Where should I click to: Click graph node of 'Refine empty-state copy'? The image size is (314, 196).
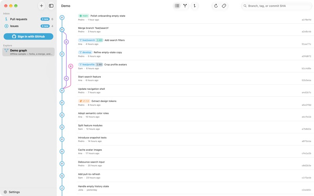(62, 54)
